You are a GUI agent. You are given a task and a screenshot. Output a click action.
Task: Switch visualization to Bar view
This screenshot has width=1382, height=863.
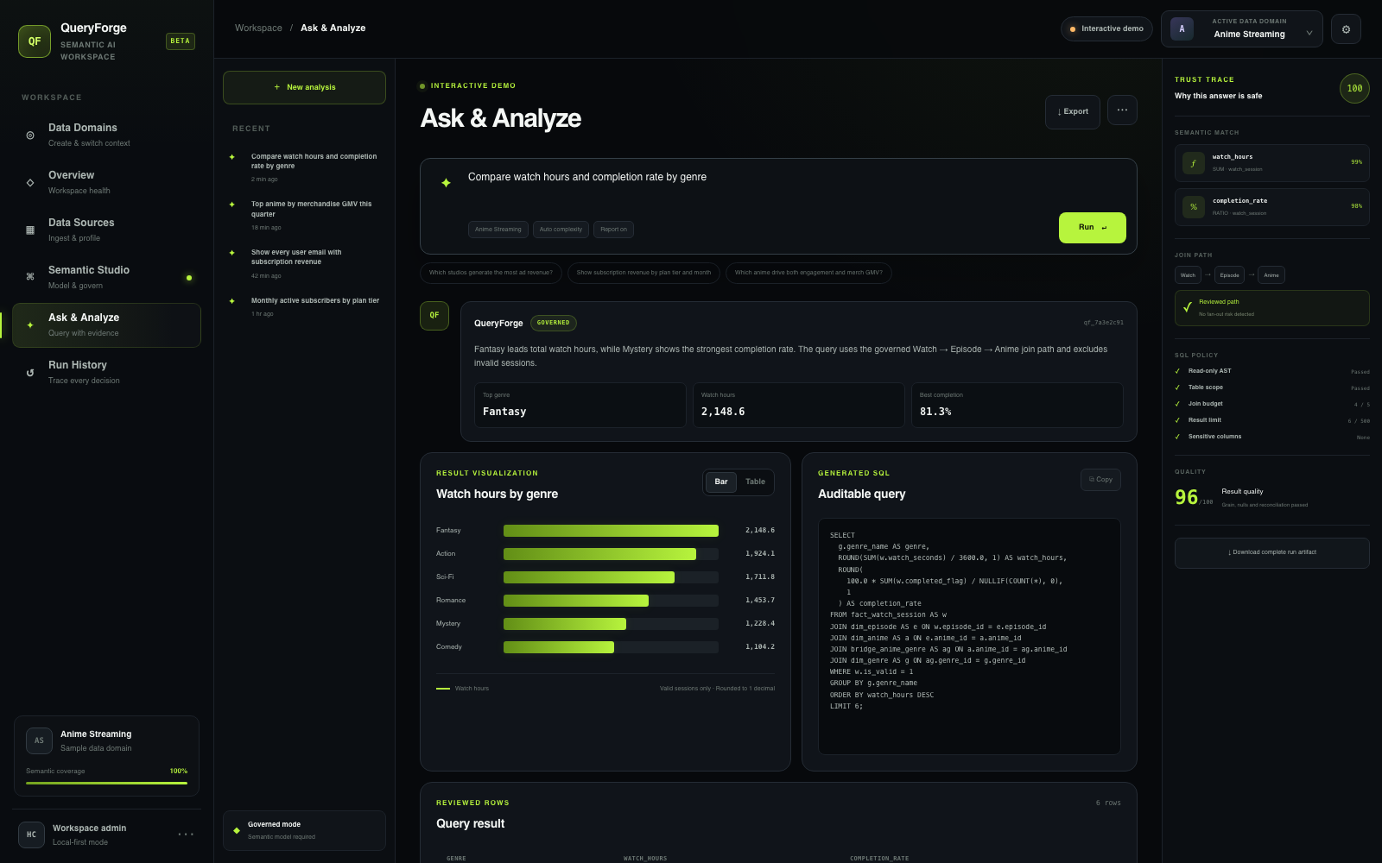721,482
